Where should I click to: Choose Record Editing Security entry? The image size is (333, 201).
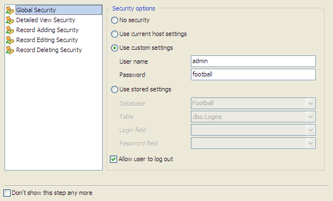pyautogui.click(x=47, y=40)
